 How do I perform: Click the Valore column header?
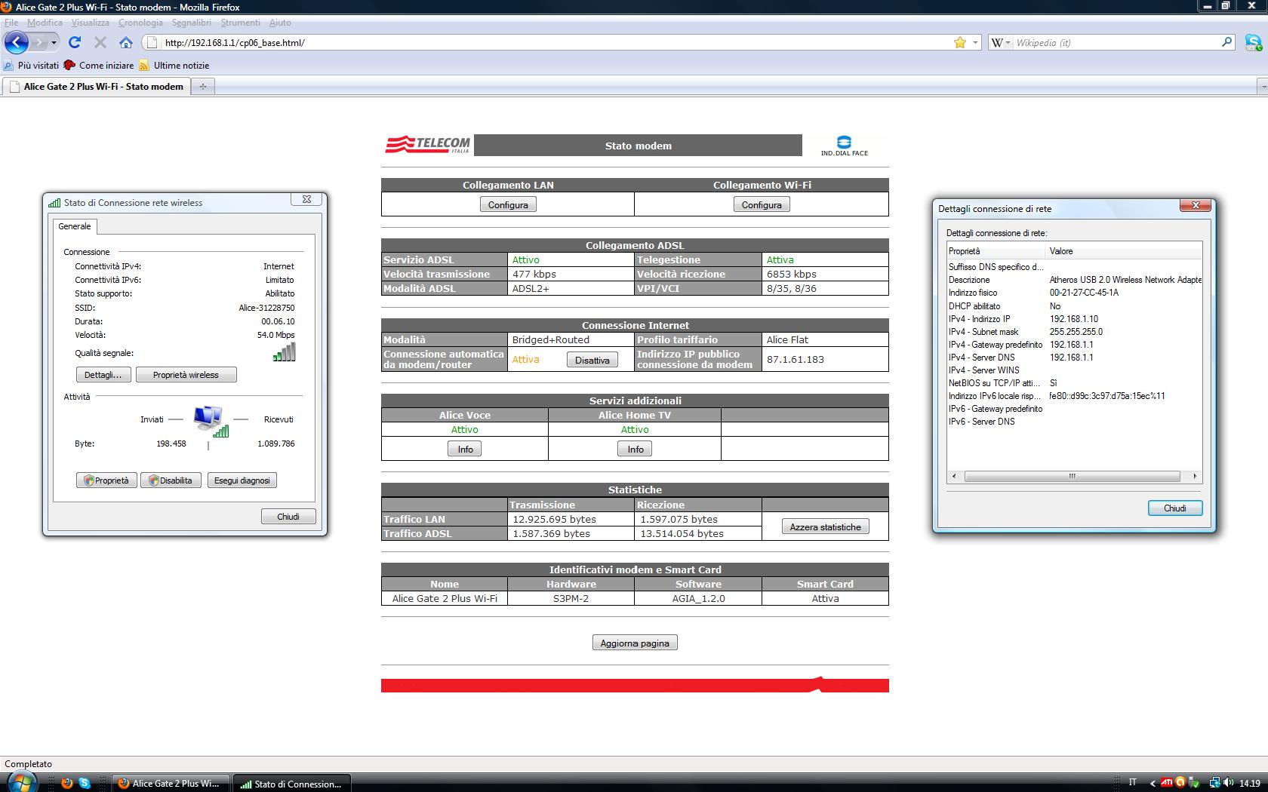tap(1124, 251)
